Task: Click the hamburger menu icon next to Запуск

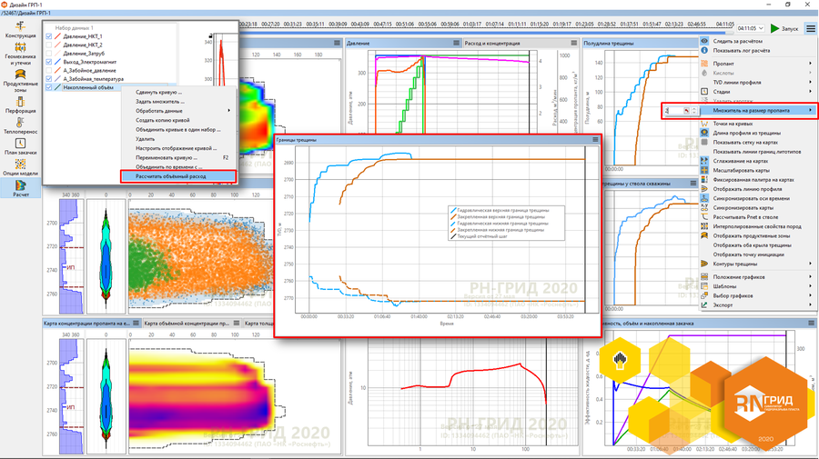Action: (810, 28)
